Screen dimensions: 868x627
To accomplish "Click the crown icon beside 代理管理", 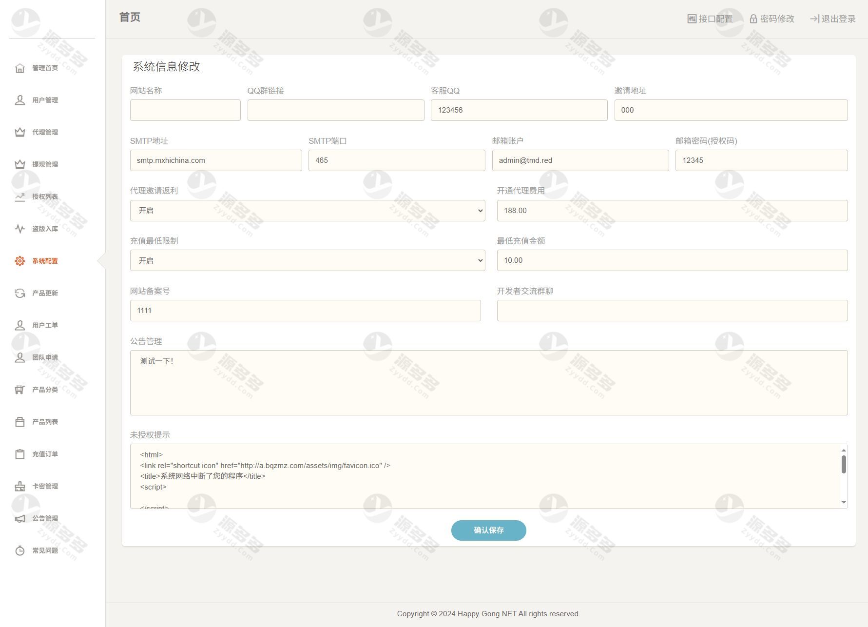I will coord(19,132).
